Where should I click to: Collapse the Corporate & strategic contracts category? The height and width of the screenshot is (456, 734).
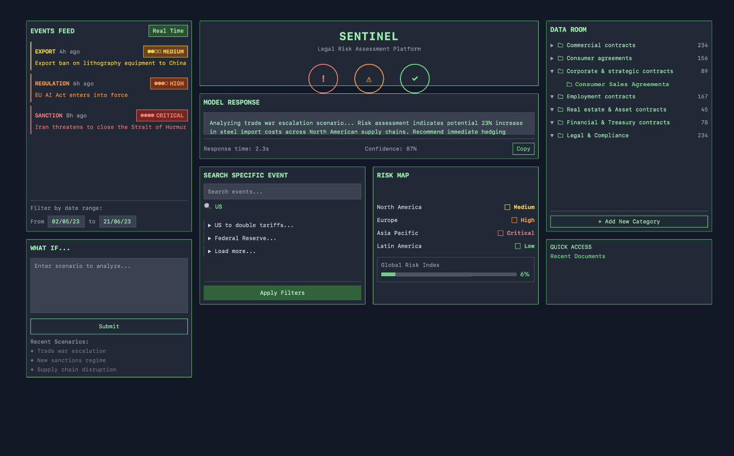552,72
